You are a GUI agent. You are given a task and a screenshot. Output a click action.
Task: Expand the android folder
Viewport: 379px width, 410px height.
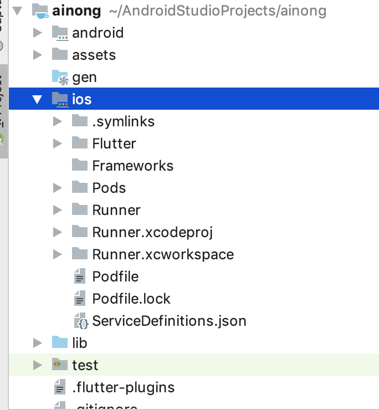(x=38, y=33)
